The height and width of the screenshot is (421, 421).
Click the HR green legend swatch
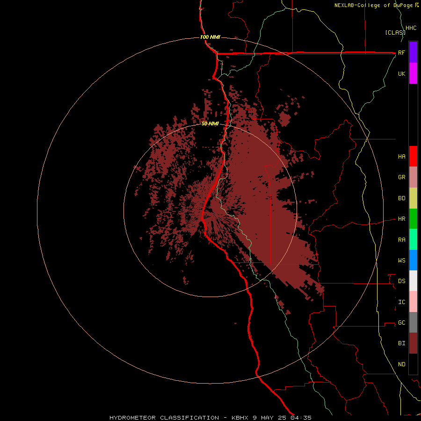pos(413,219)
